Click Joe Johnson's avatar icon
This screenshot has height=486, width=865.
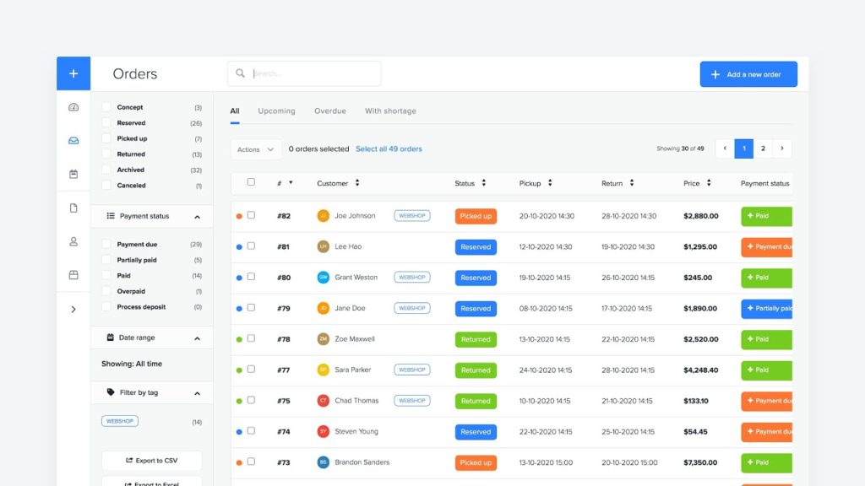click(x=324, y=216)
